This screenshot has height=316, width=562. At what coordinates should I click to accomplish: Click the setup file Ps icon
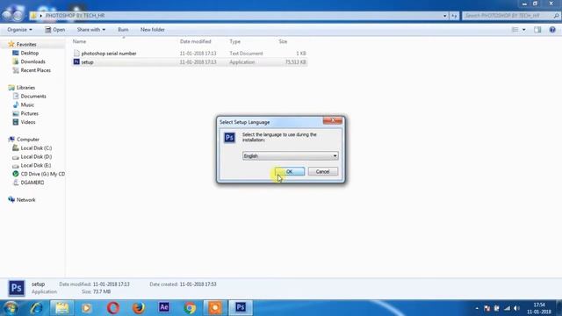[x=76, y=62]
